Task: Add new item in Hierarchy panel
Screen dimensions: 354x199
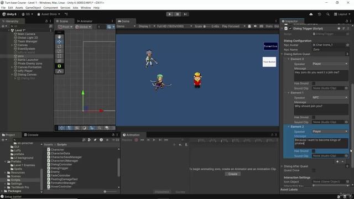Action: [4, 26]
